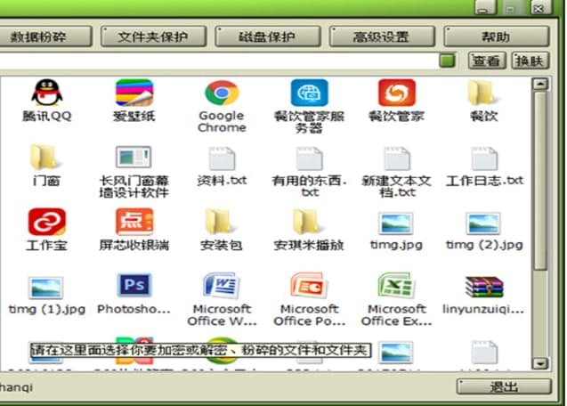567x406 pixels.
Task: Select the 资料.txt file
Action: coord(222,158)
